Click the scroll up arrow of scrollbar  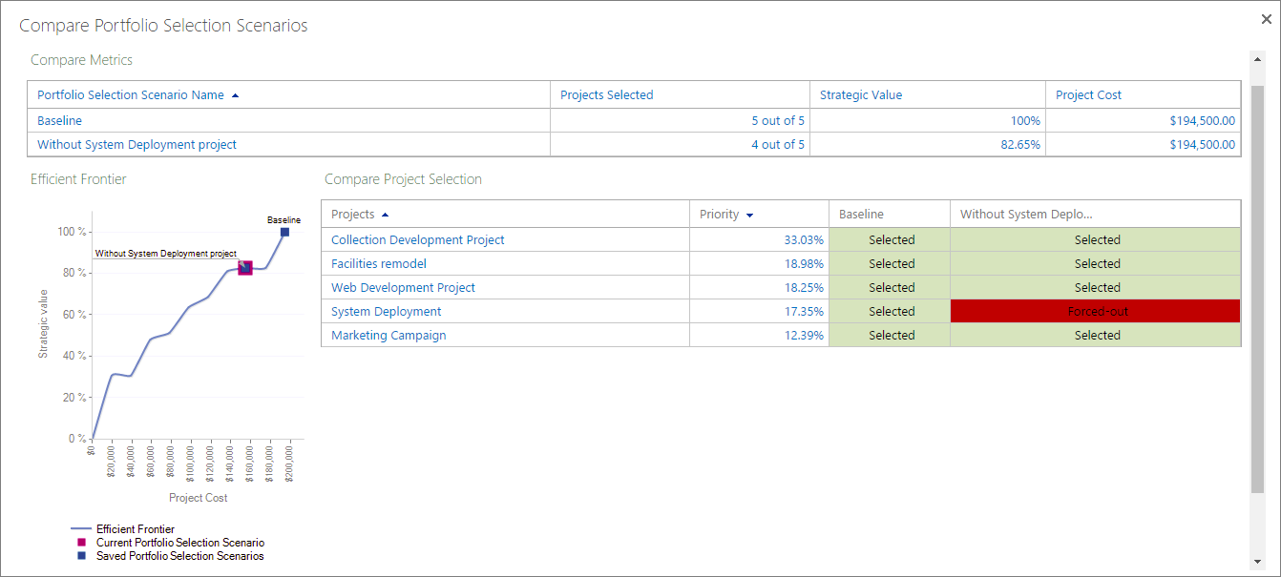pyautogui.click(x=1257, y=59)
